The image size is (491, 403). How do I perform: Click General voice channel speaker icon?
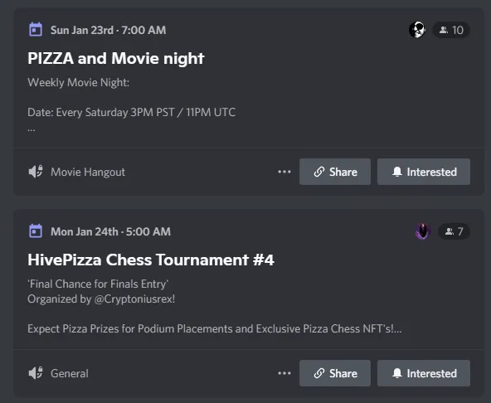[x=36, y=373]
